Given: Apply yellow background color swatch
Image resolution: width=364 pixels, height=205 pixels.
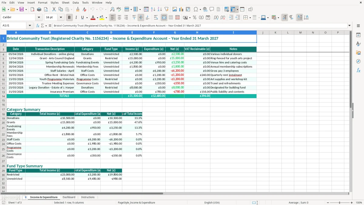Looking at the screenshot, I should tap(102, 18).
